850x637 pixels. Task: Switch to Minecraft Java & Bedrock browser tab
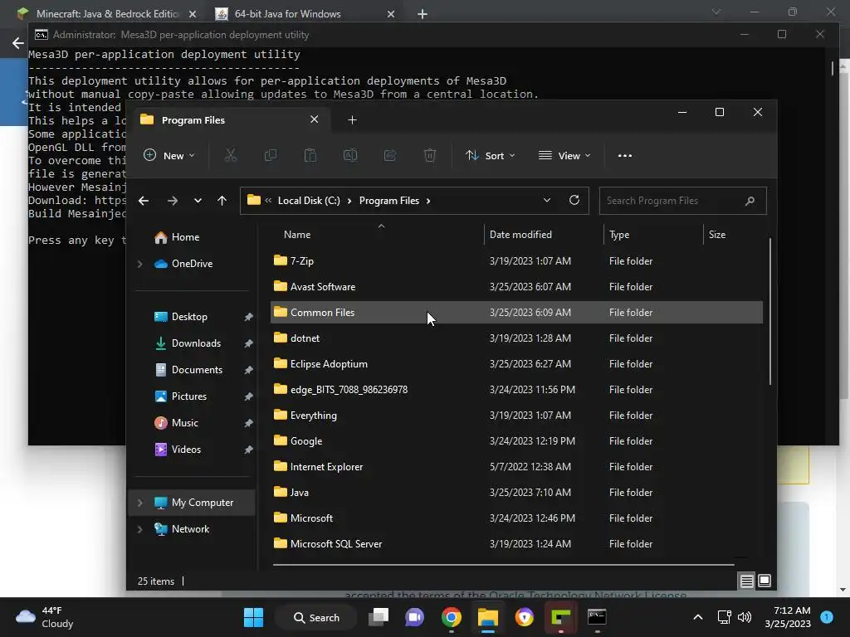[108, 13]
